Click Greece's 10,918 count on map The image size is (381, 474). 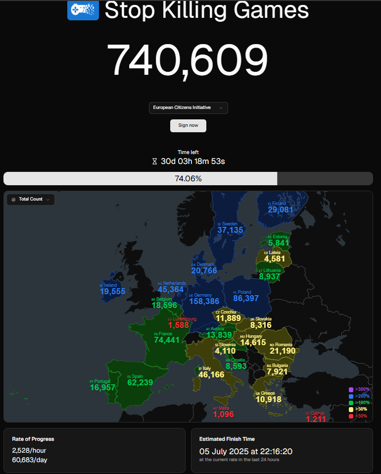268,400
